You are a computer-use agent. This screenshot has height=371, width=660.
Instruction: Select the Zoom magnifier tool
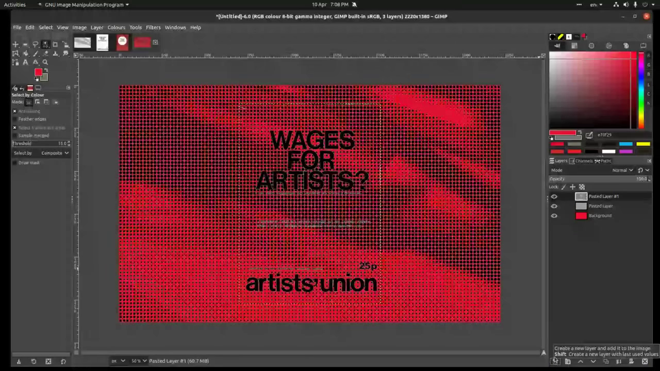[45, 62]
